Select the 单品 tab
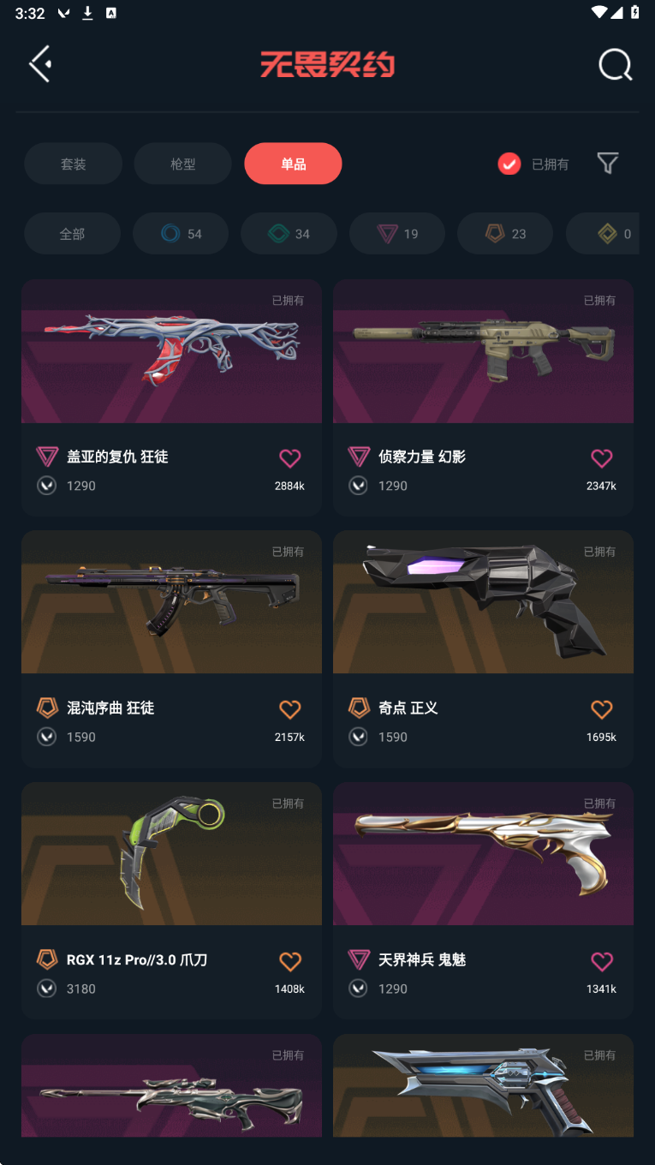 point(293,164)
